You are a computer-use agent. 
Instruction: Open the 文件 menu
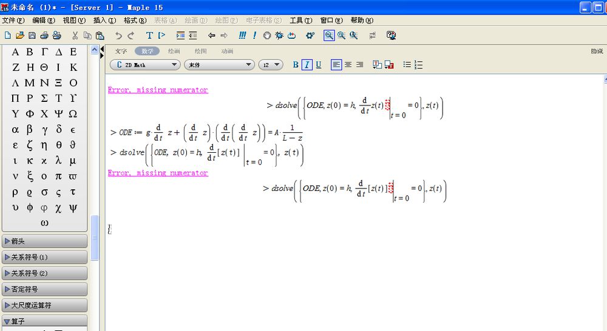click(13, 21)
